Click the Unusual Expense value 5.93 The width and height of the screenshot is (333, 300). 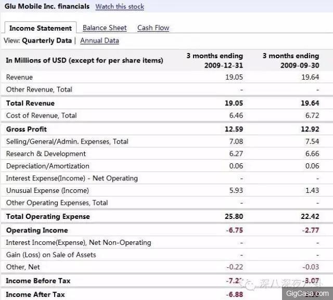[236, 190]
